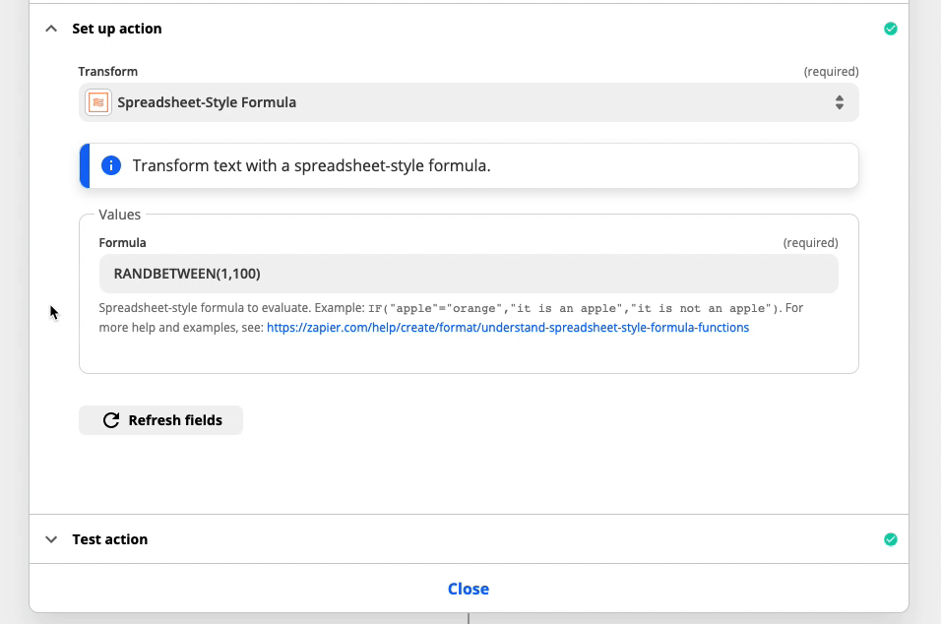The image size is (941, 624).
Task: Click into the Formula input field
Action: click(x=469, y=274)
